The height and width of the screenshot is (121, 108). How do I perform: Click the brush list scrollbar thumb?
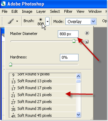(x=78, y=81)
